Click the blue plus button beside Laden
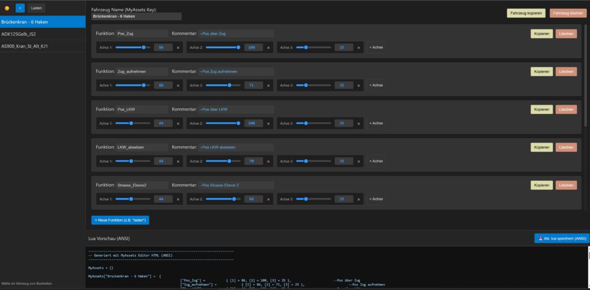Viewport: 590px width, 290px height. pos(20,8)
